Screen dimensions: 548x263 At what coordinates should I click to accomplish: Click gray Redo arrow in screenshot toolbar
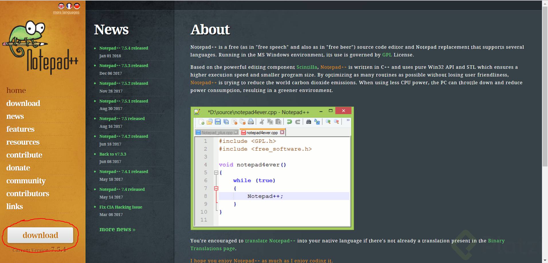click(298, 122)
